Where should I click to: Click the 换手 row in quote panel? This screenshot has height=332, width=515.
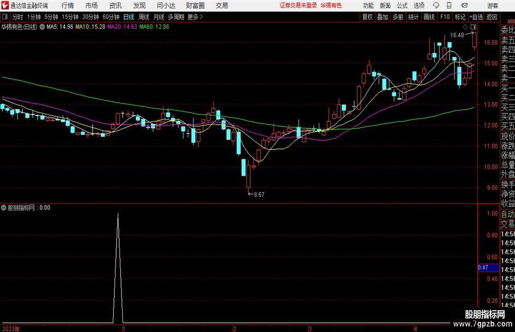pos(508,184)
